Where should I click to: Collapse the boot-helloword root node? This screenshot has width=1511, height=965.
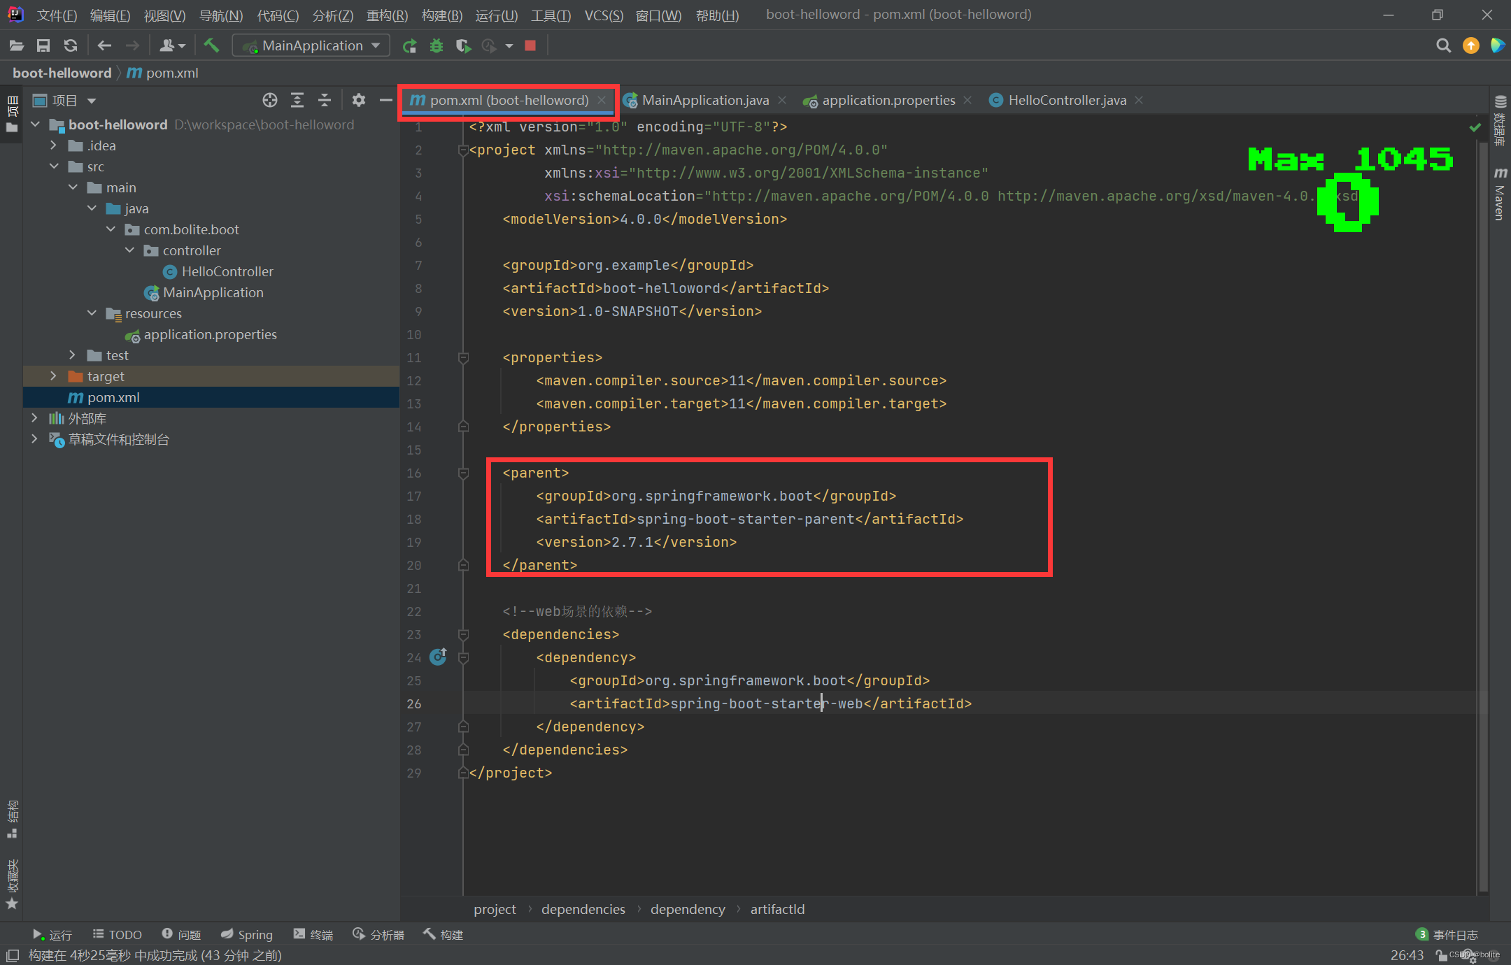(x=35, y=124)
